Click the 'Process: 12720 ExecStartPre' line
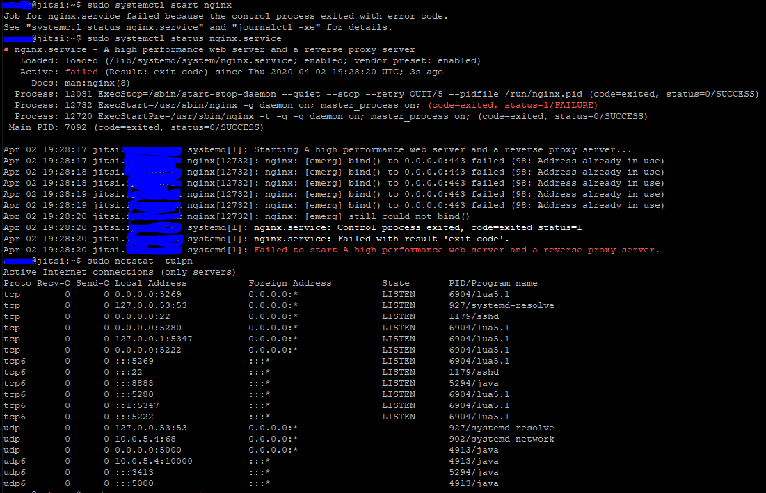766x493 pixels. pyautogui.click(x=330, y=116)
